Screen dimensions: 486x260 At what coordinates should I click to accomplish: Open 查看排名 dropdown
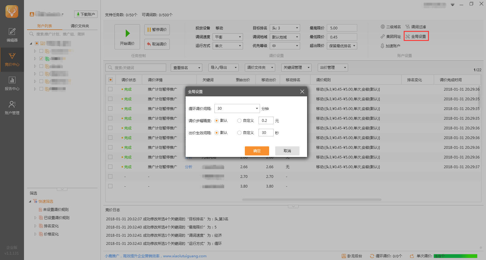187,68
